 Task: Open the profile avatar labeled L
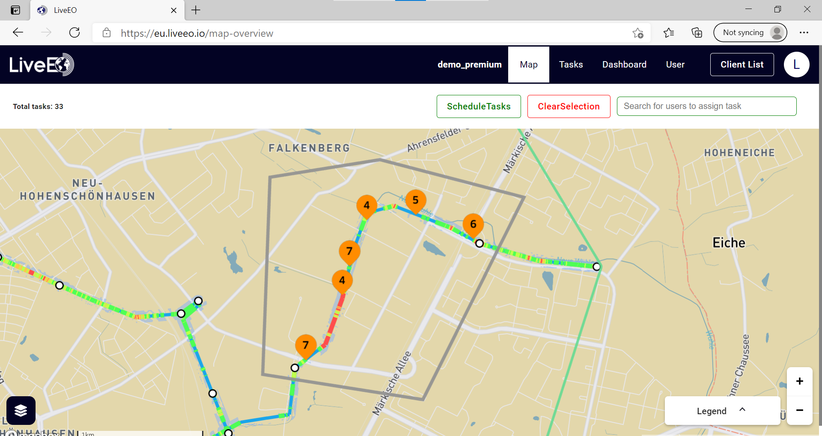[x=796, y=65]
